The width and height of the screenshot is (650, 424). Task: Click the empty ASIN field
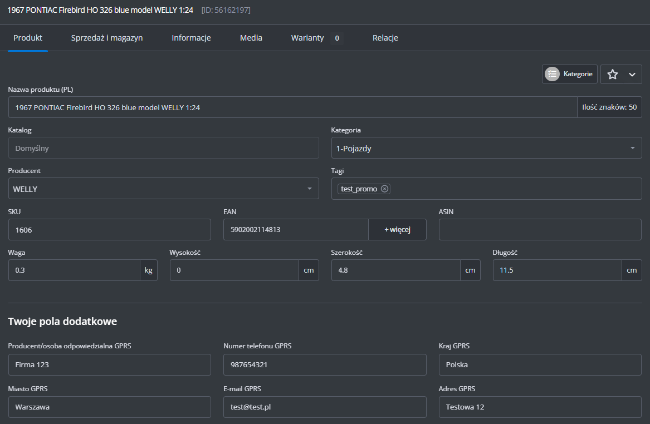(540, 229)
